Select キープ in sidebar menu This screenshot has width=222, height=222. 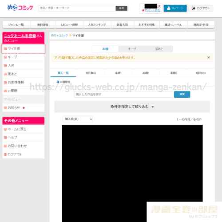(x=24, y=57)
